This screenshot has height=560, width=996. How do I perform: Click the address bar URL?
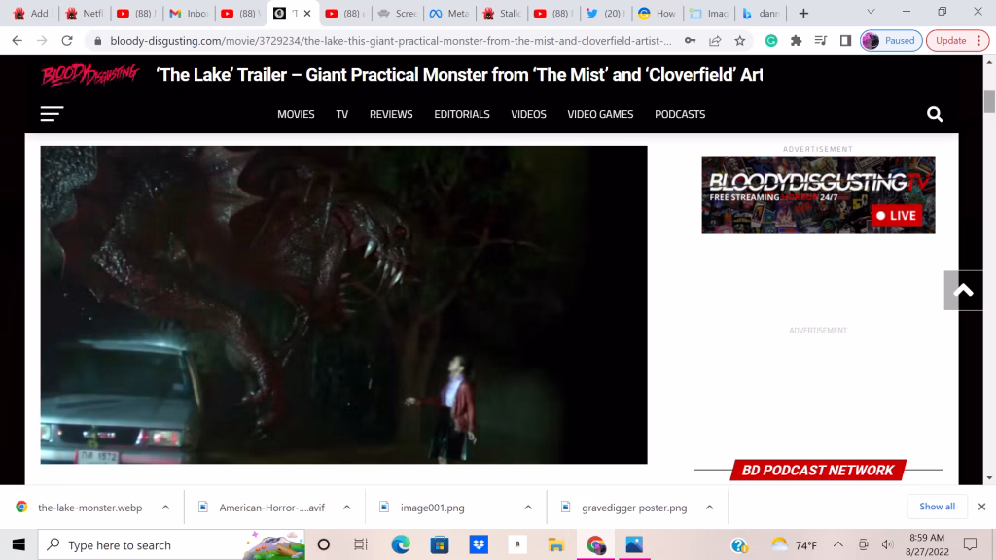390,41
